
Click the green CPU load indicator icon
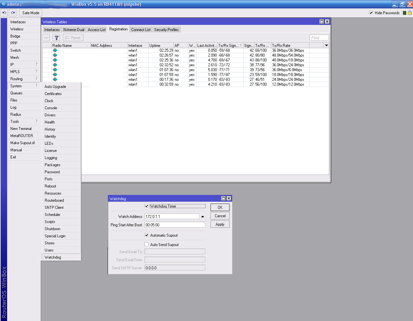tap(404, 13)
